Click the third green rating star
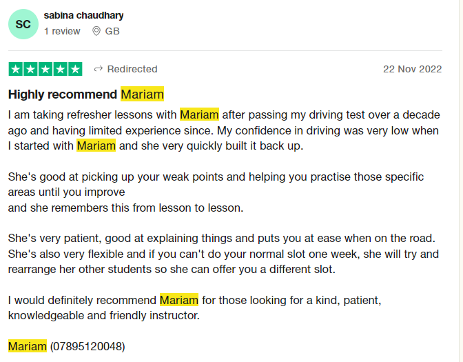Image resolution: width=463 pixels, height=362 pixels. (45, 69)
